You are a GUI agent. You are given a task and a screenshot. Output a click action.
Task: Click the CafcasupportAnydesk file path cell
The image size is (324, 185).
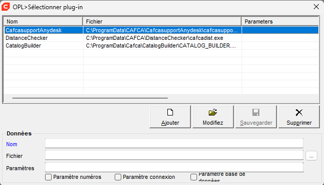click(x=162, y=30)
